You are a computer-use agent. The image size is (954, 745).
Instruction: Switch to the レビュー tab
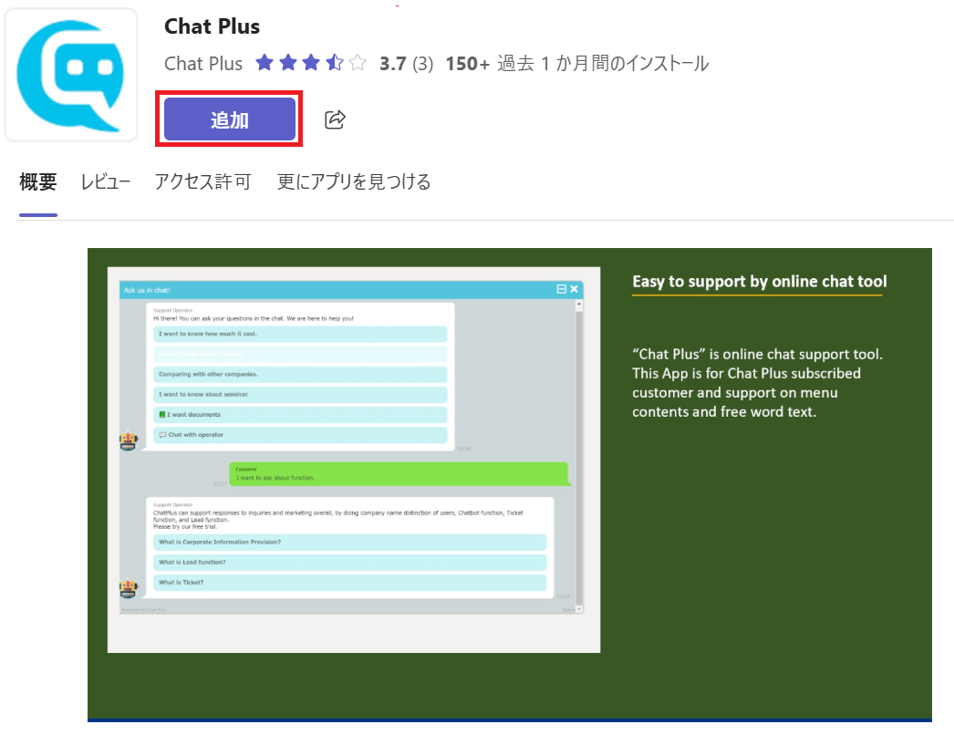tap(106, 181)
